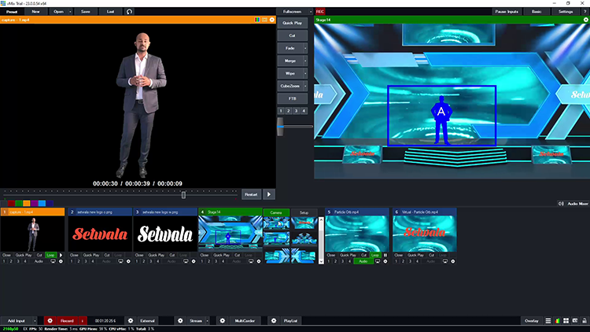Toggle Audio on Particle Orb.mp4 input
The height and width of the screenshot is (332, 590).
pos(363,261)
